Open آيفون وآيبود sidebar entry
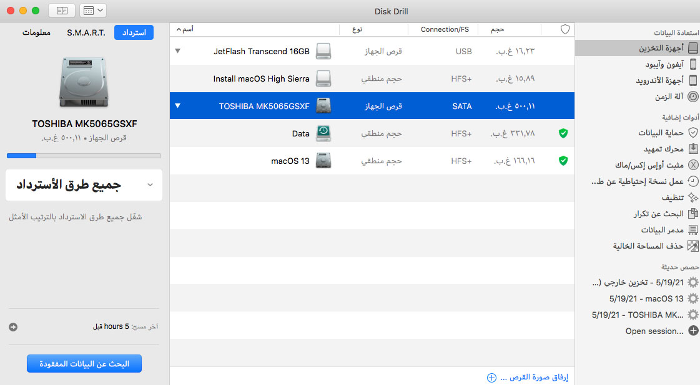 click(x=664, y=65)
